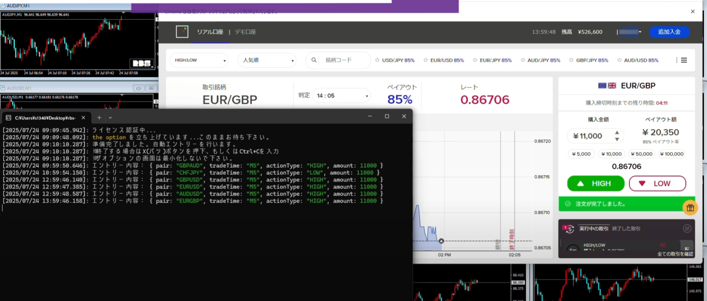Click the 残高 ¥526,600 balance text

(582, 32)
